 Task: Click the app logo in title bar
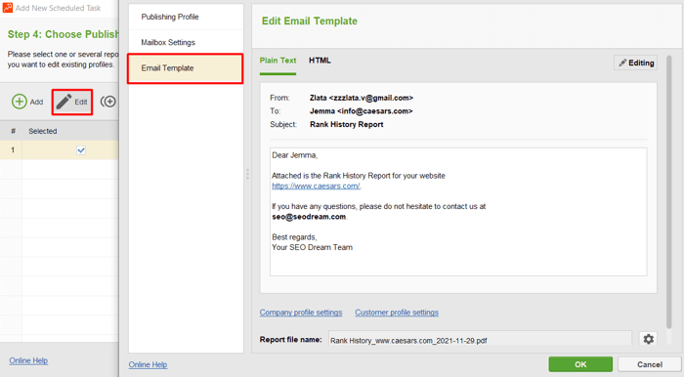tap(8, 8)
